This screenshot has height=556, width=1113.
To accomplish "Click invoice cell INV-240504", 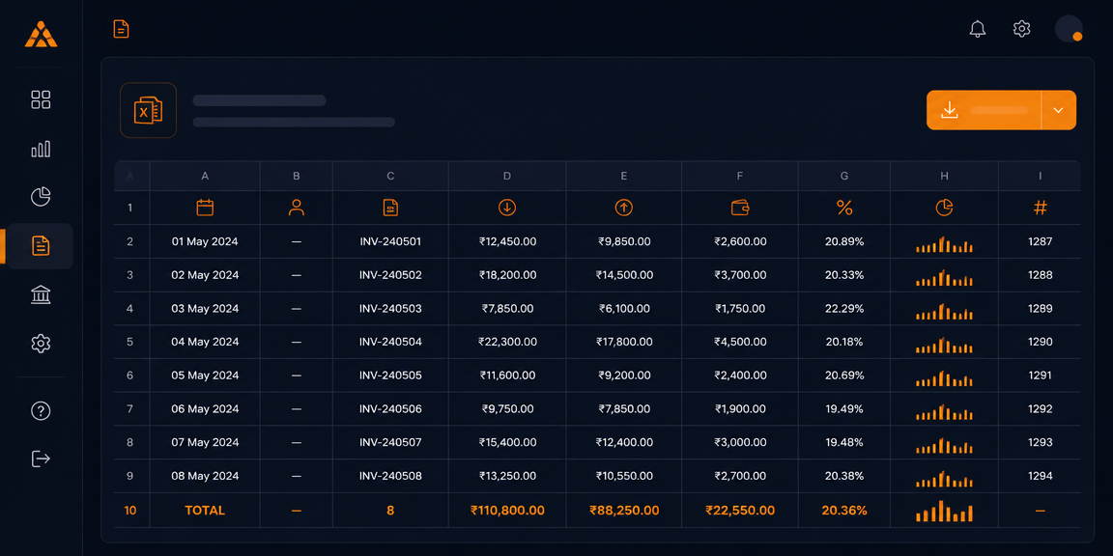I will [390, 342].
